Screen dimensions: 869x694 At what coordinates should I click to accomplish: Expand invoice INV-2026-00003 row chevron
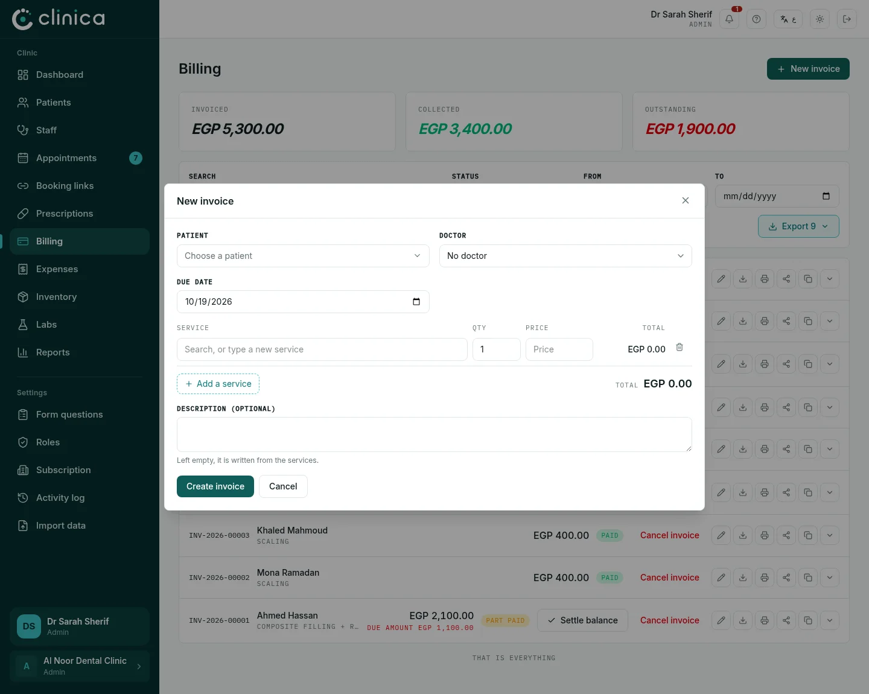click(x=830, y=535)
